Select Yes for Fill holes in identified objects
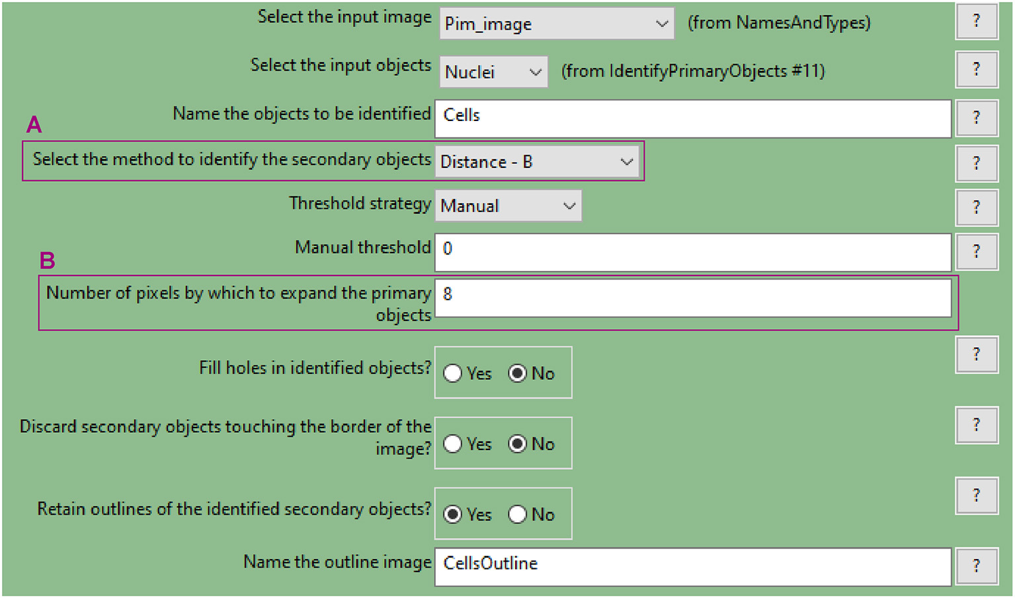The height and width of the screenshot is (600, 1015). pos(453,373)
